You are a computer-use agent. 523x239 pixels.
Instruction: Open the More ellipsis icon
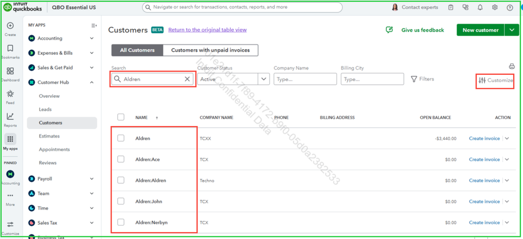(10, 196)
